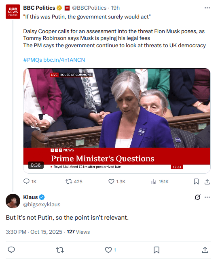Play the Prime Minister's Questions video
The height and width of the screenshot is (260, 220).
point(117,121)
